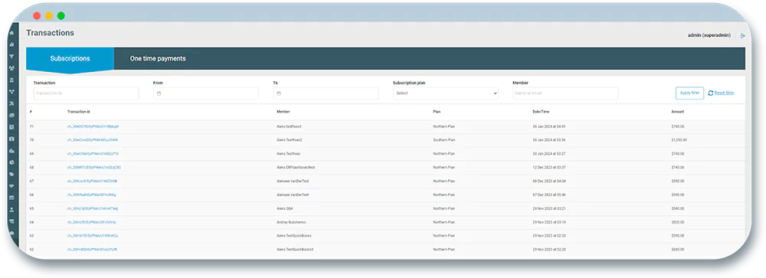
Task: Click member name Aleks TestQuickBooks3
Action: coord(295,250)
